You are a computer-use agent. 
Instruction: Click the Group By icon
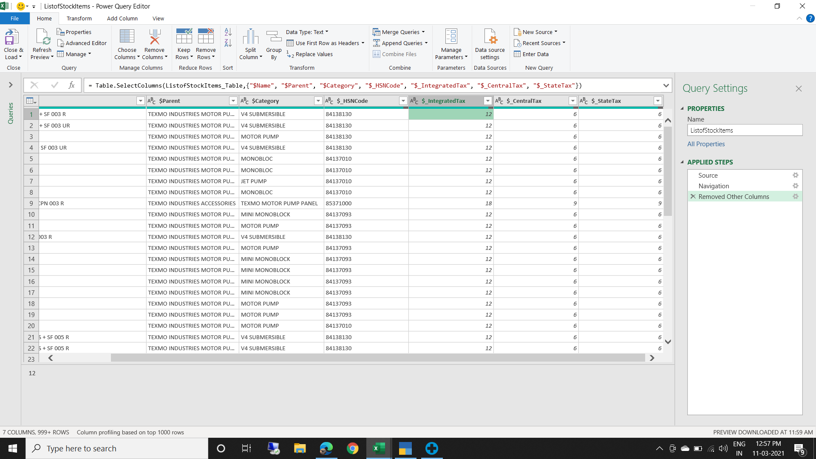tap(274, 37)
